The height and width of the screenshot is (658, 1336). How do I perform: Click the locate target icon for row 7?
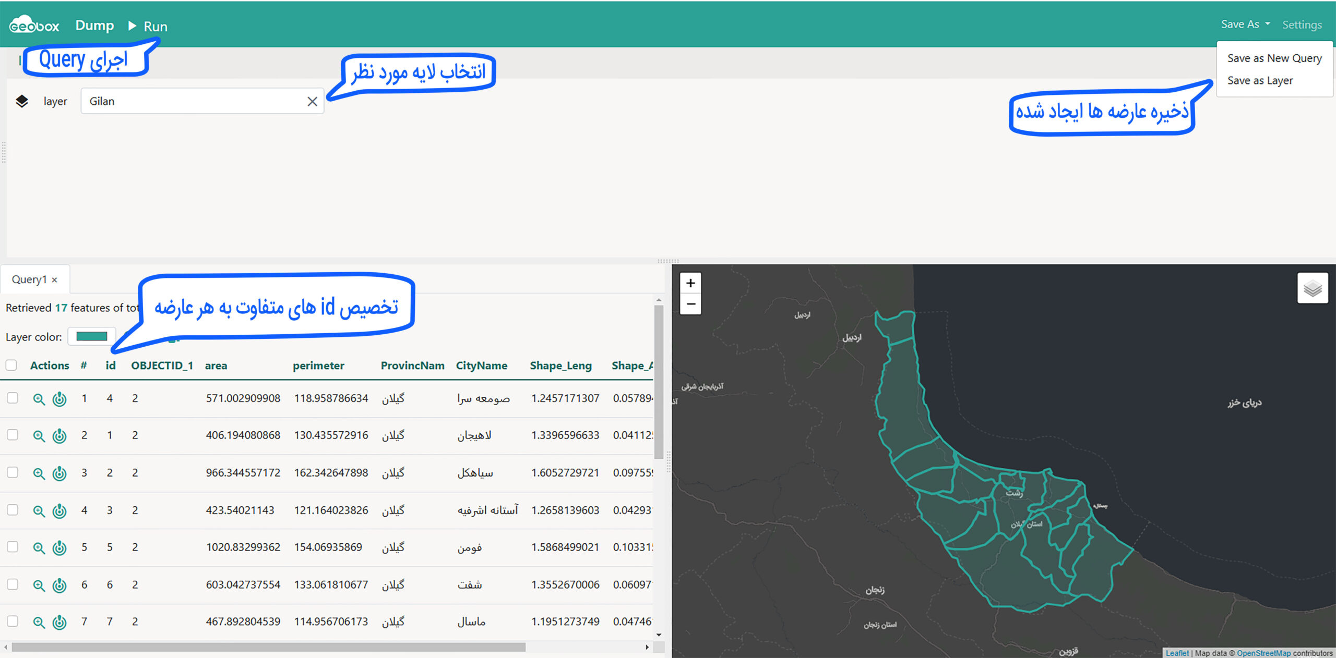59,622
